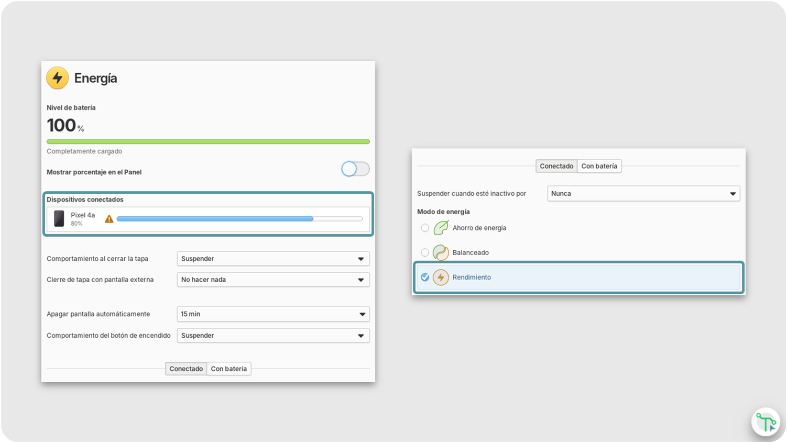Click the Energía lightning bolt icon
Screen dimensions: 787x443
point(58,77)
